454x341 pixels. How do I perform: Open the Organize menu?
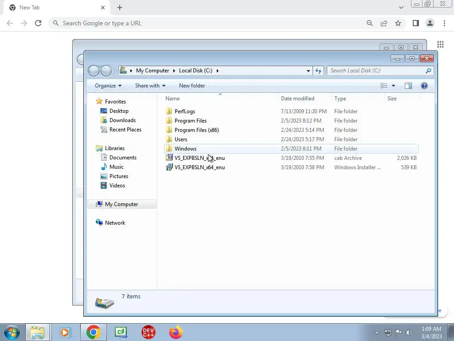(108, 86)
